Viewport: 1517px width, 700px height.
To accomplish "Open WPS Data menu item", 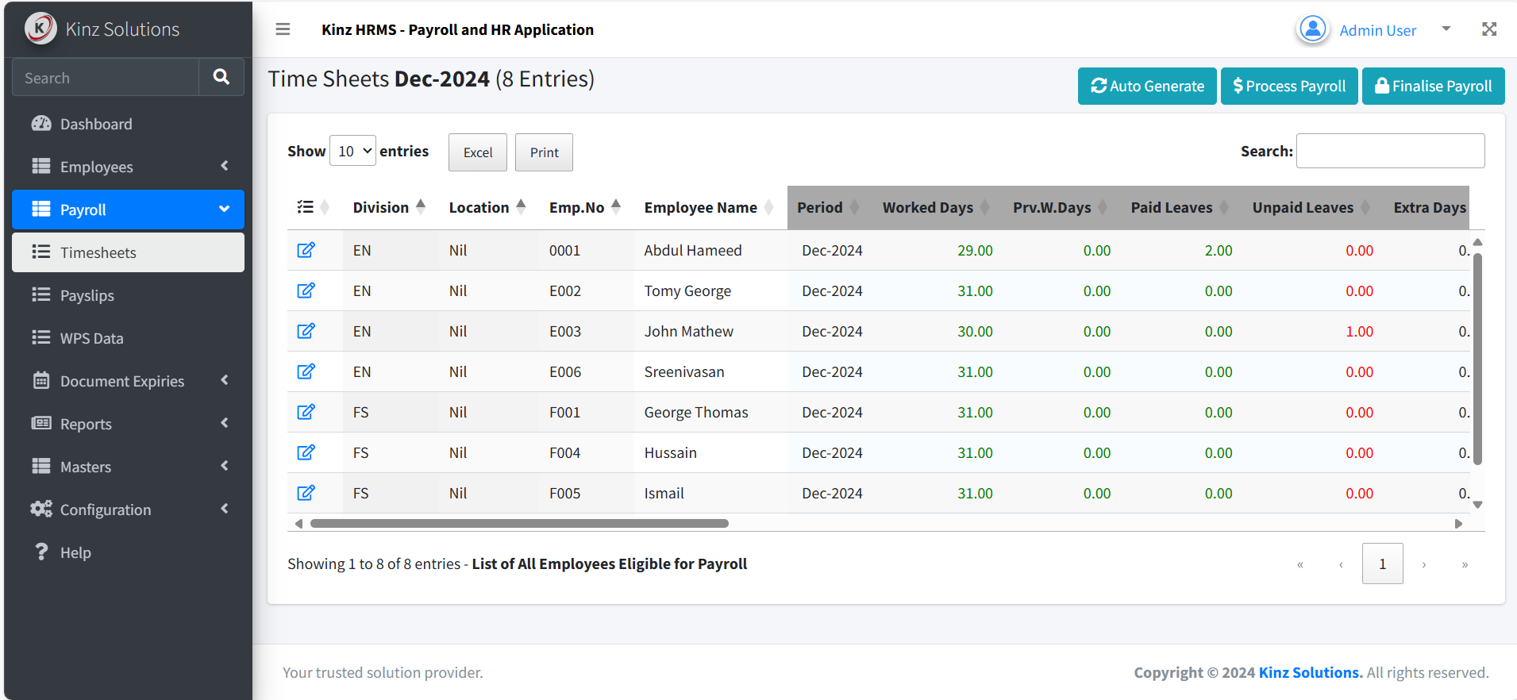I will coord(128,338).
